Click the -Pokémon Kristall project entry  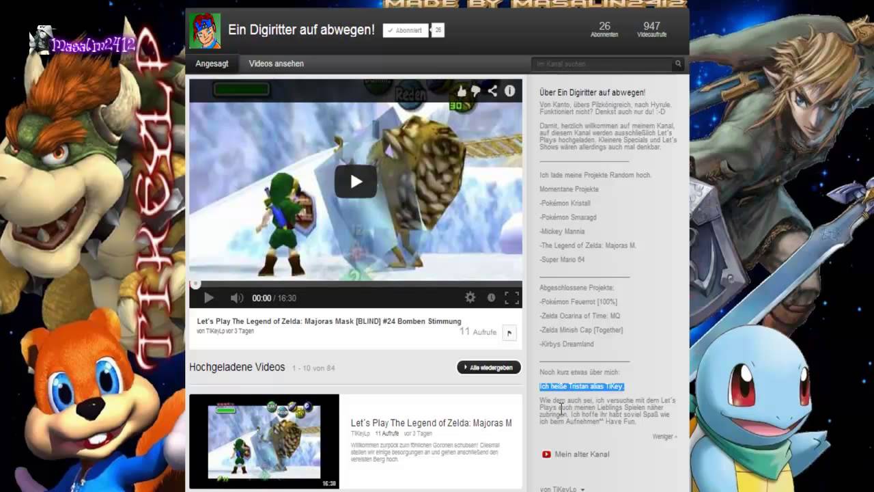(x=565, y=203)
